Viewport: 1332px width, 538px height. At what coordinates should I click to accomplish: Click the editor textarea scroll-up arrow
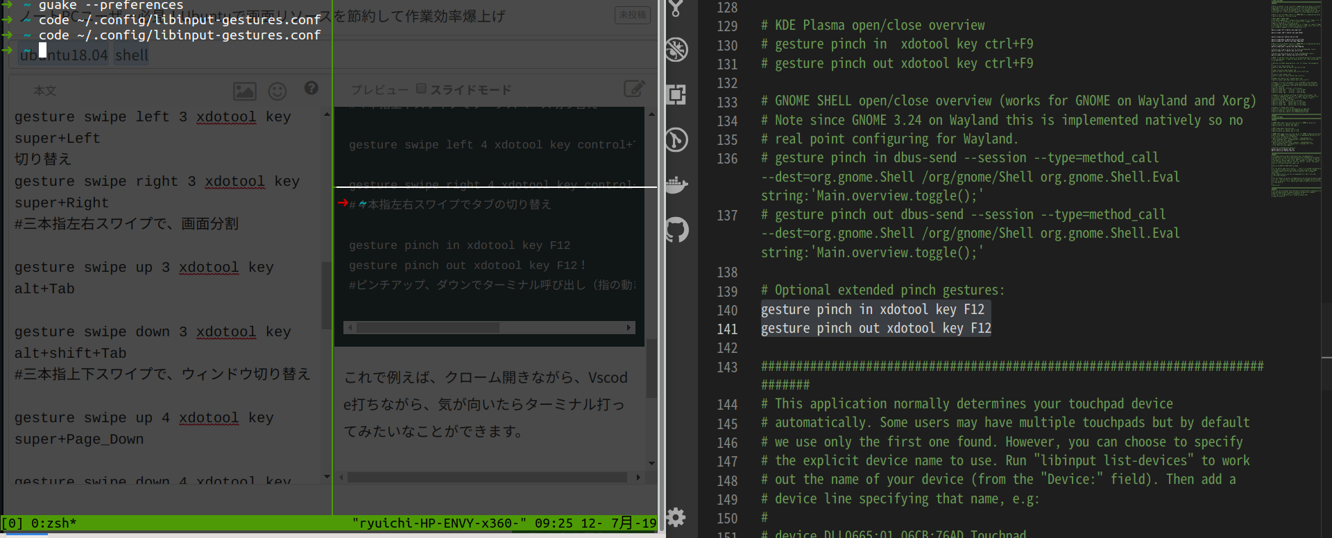[327, 114]
